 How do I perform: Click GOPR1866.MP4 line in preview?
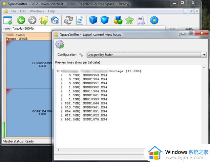[84, 103]
